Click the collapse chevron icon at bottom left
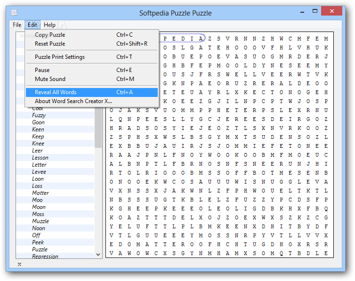This screenshot has width=355, height=281. (x=19, y=264)
